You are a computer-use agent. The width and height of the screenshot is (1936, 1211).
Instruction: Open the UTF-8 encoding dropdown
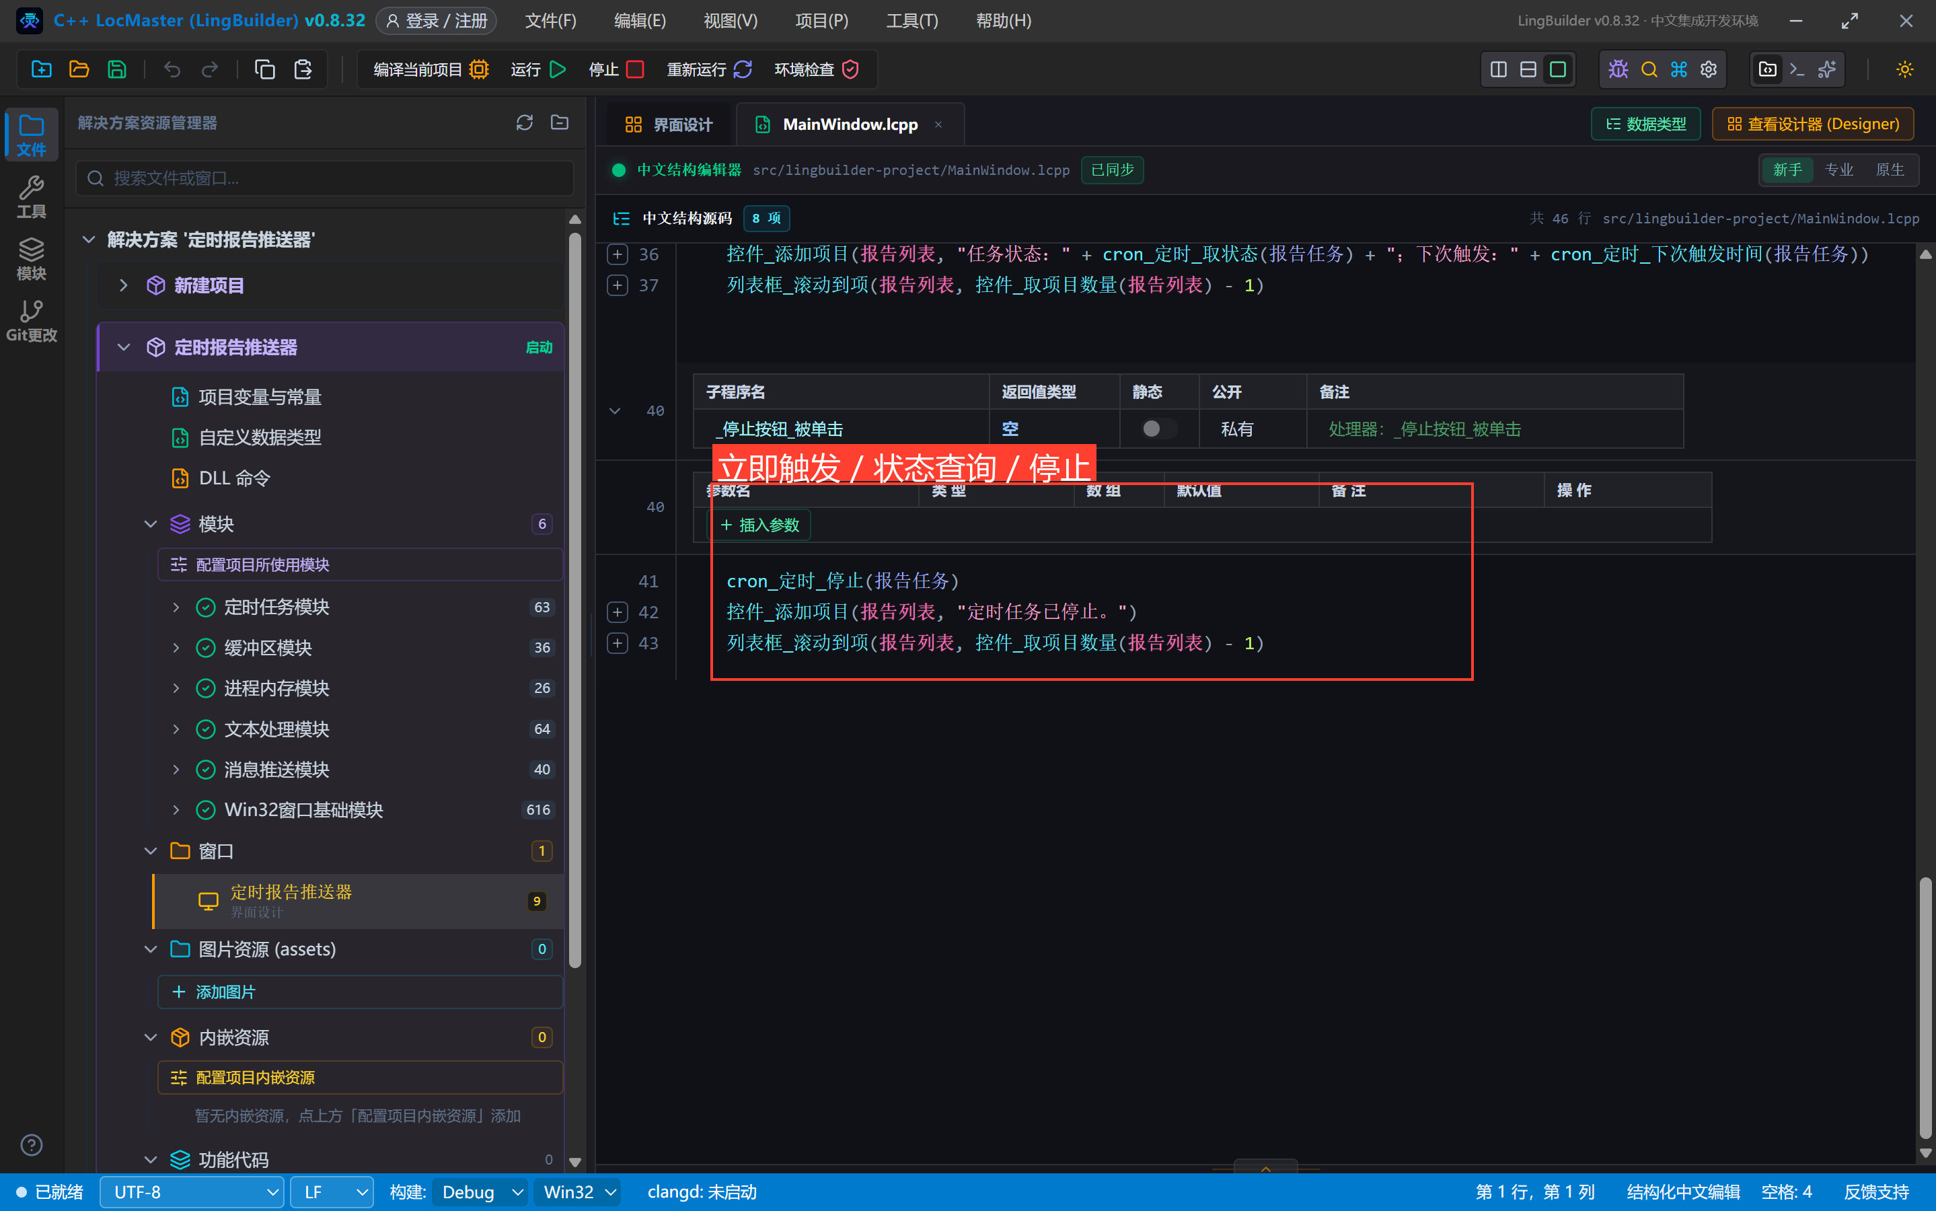(192, 1191)
